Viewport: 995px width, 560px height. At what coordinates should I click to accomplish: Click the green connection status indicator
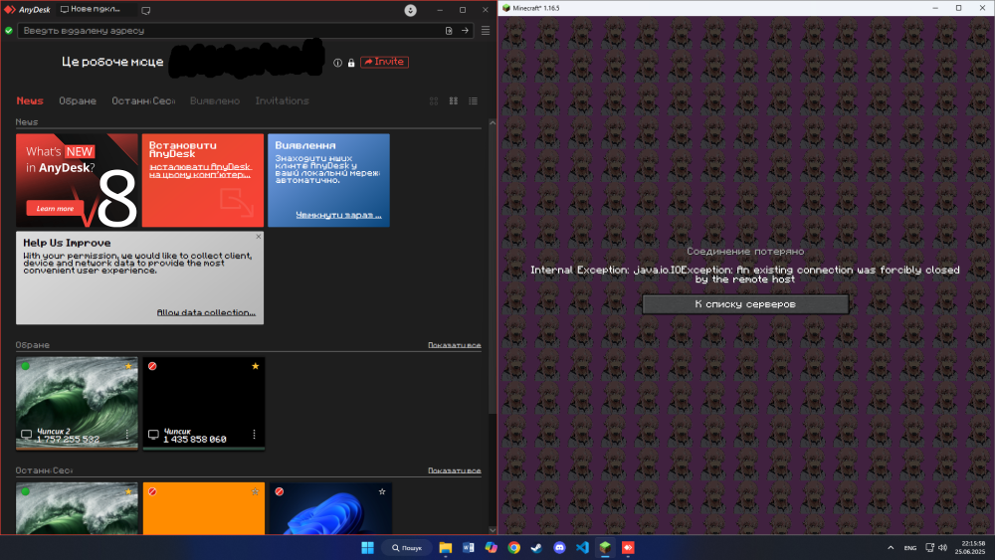pyautogui.click(x=9, y=31)
